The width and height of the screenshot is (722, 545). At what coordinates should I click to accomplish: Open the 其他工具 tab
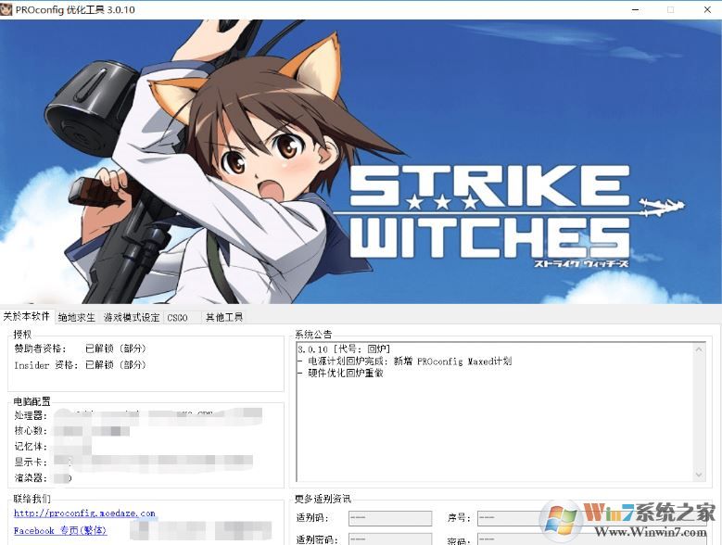pyautogui.click(x=223, y=317)
